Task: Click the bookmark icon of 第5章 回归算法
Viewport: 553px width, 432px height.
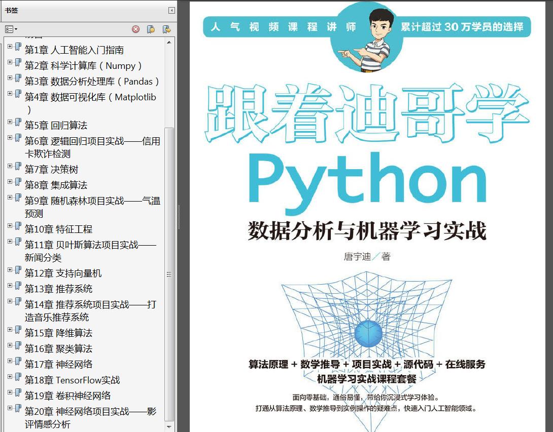Action: (x=18, y=123)
